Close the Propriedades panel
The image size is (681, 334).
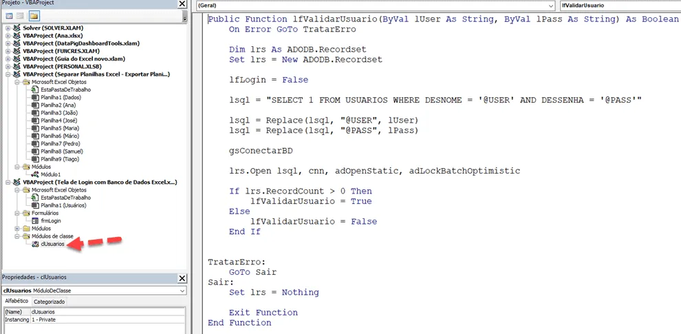coord(182,278)
